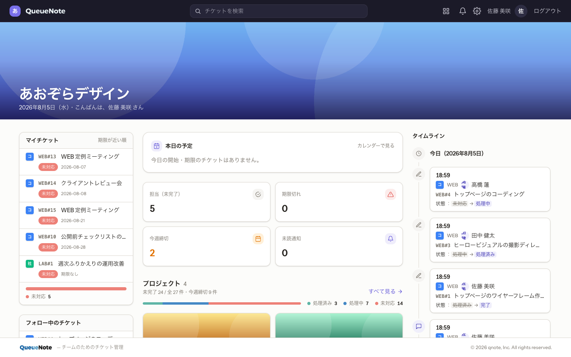This screenshot has width=571, height=357.
Task: Open notifications bell in header
Action: tap(462, 11)
